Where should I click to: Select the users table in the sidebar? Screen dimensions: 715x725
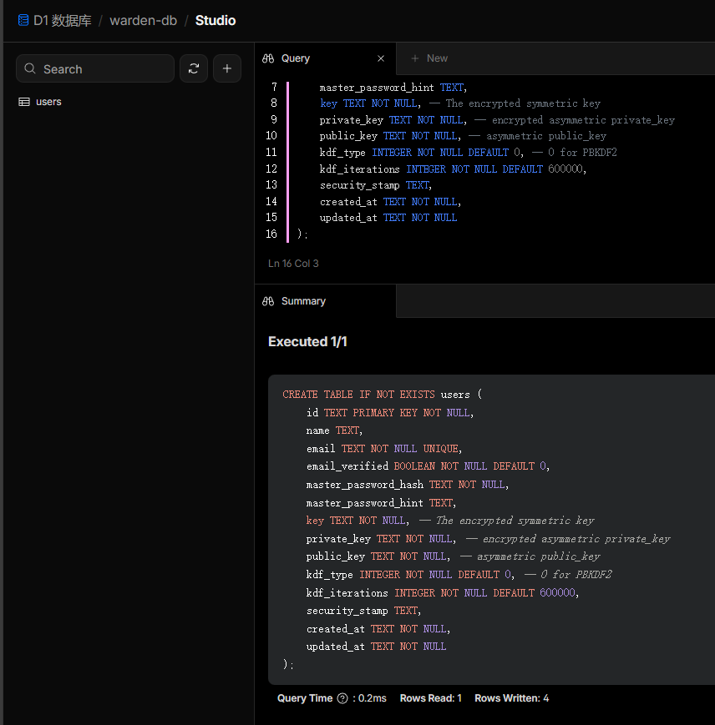tap(48, 102)
